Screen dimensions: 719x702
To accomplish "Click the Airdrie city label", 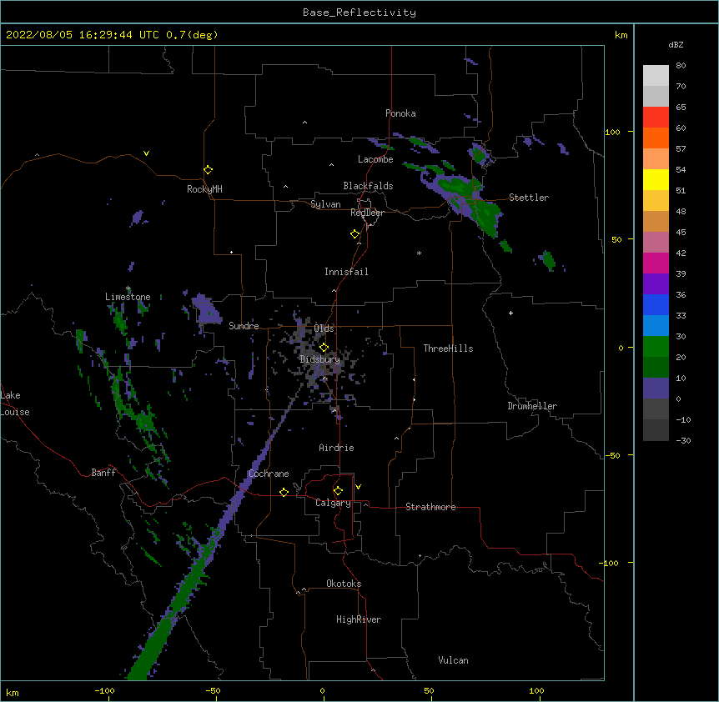I will [x=337, y=448].
